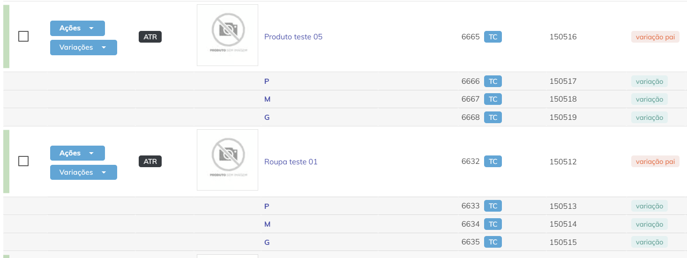Click the TC badge next to 6666
This screenshot has width=687, height=258.
point(493,81)
